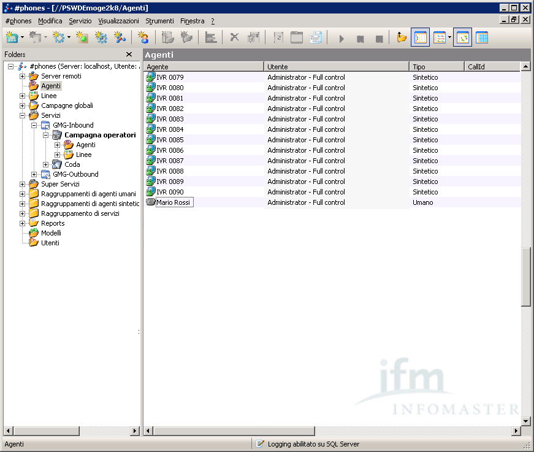
Task: Expand the Reports node
Action: click(23, 223)
